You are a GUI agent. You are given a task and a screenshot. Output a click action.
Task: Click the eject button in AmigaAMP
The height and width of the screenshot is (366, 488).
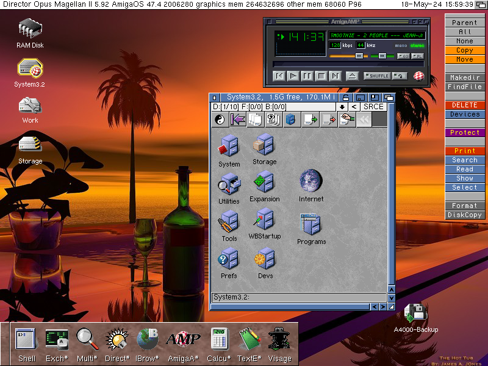point(352,76)
